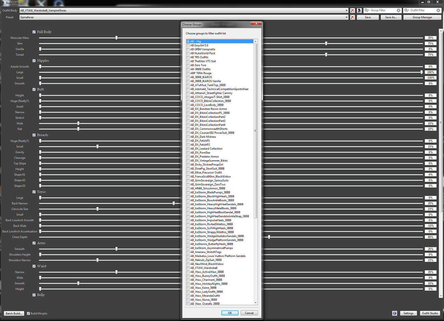
Task: Select the 'AB_Vtaw_Nurse_3BBB' list entry
Action: point(204,300)
